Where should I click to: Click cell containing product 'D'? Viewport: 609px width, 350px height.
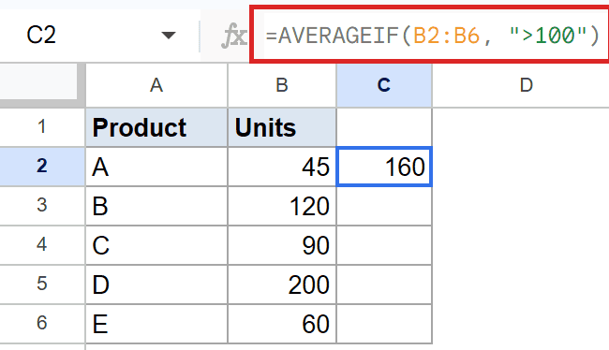(156, 284)
